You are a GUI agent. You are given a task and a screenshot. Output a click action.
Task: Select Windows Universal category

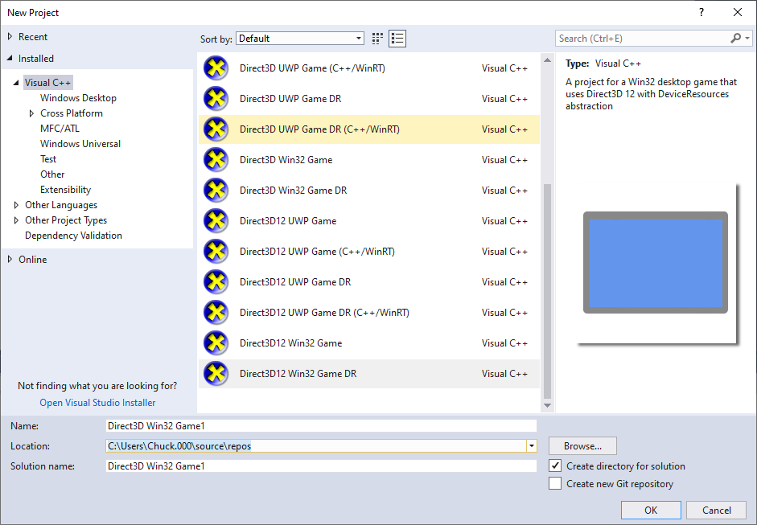pos(80,144)
